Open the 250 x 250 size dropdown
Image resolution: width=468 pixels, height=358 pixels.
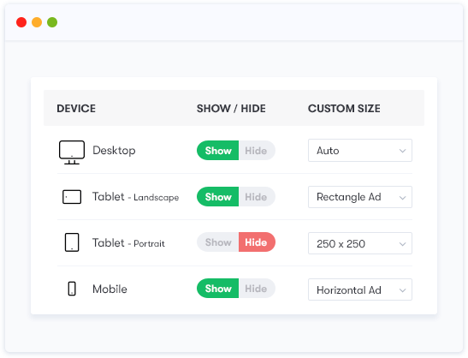360,243
